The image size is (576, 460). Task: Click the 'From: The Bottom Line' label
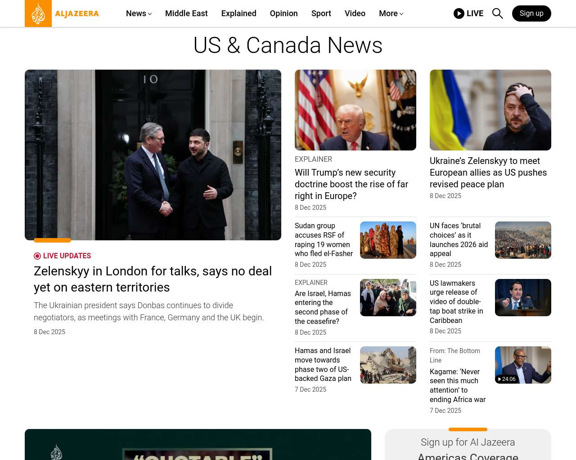point(455,355)
